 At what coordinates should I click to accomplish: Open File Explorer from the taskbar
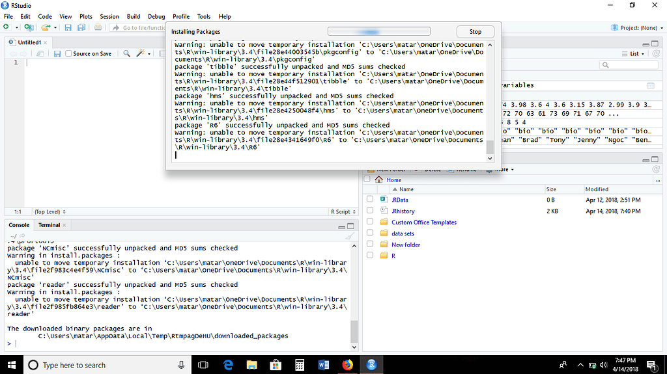pyautogui.click(x=252, y=365)
